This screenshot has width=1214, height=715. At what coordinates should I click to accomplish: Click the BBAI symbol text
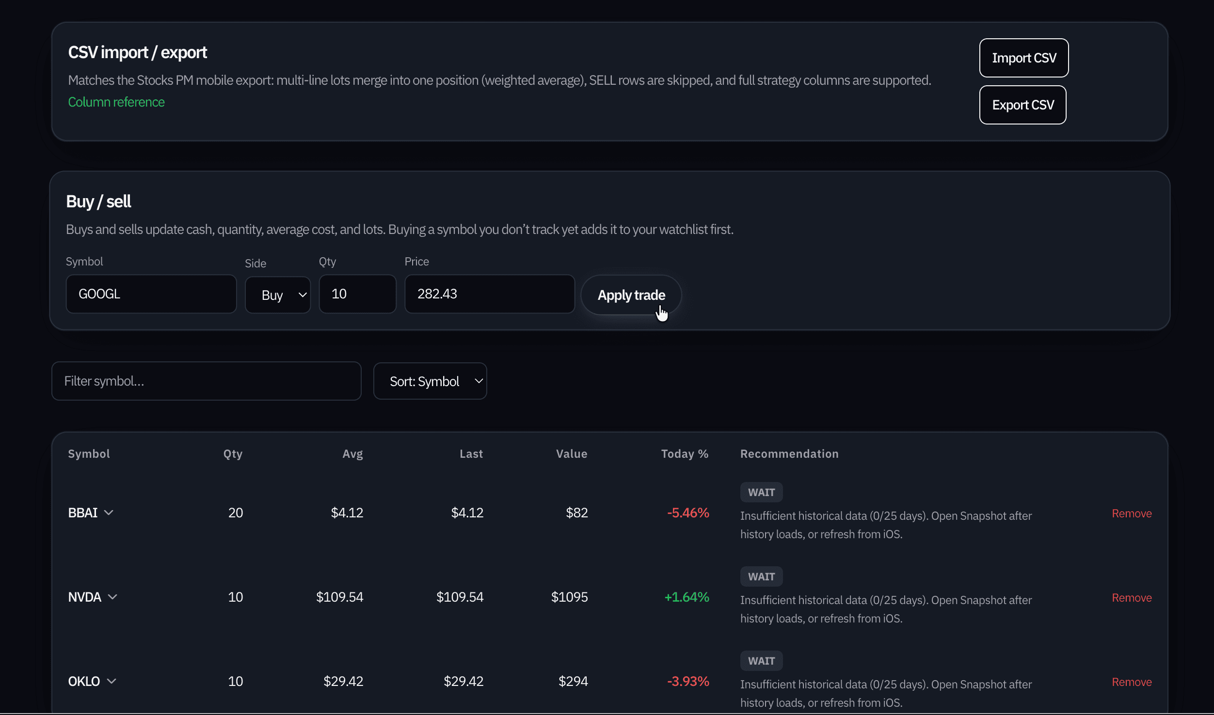click(x=83, y=513)
